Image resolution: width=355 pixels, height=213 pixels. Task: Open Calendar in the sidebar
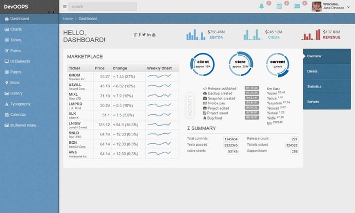(x=29, y=115)
